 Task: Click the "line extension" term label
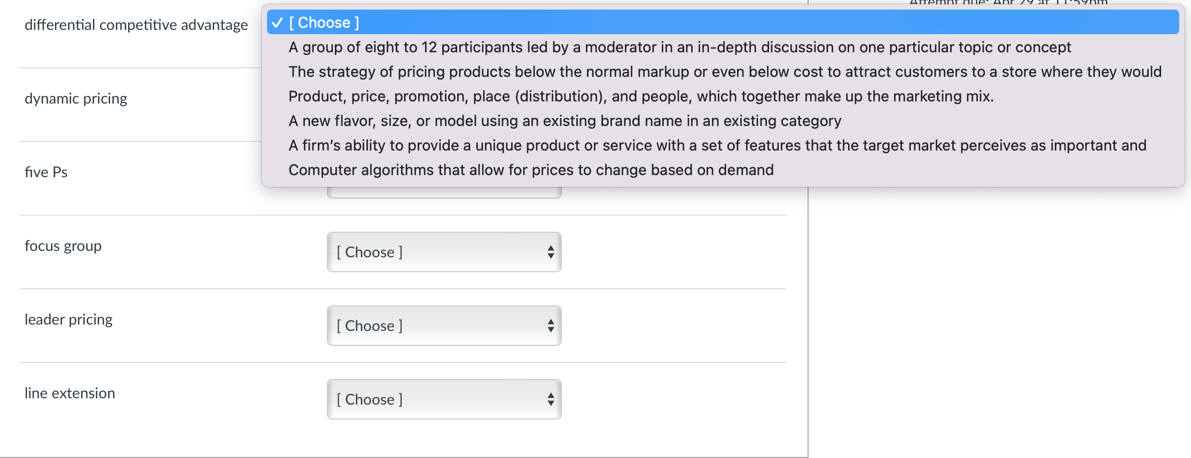(70, 393)
